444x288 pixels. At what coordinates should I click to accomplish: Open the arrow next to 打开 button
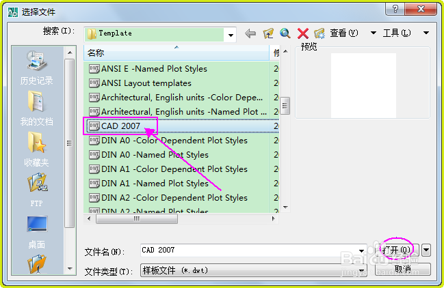[426, 250]
